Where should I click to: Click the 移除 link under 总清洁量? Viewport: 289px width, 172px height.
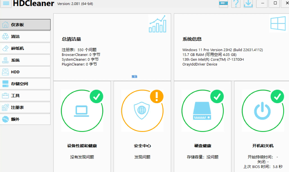point(134,76)
